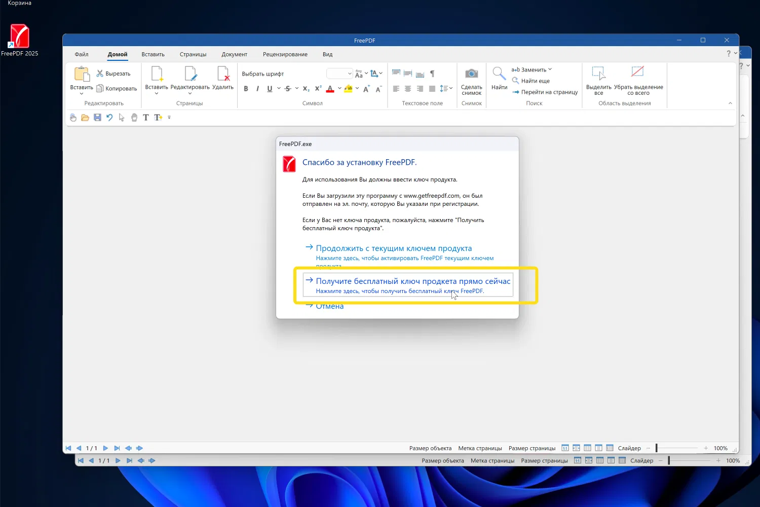Jump to first page in front window status bar
The width and height of the screenshot is (760, 507).
click(68, 448)
